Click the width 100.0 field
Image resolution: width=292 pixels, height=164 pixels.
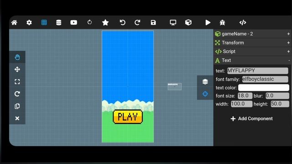point(241,104)
